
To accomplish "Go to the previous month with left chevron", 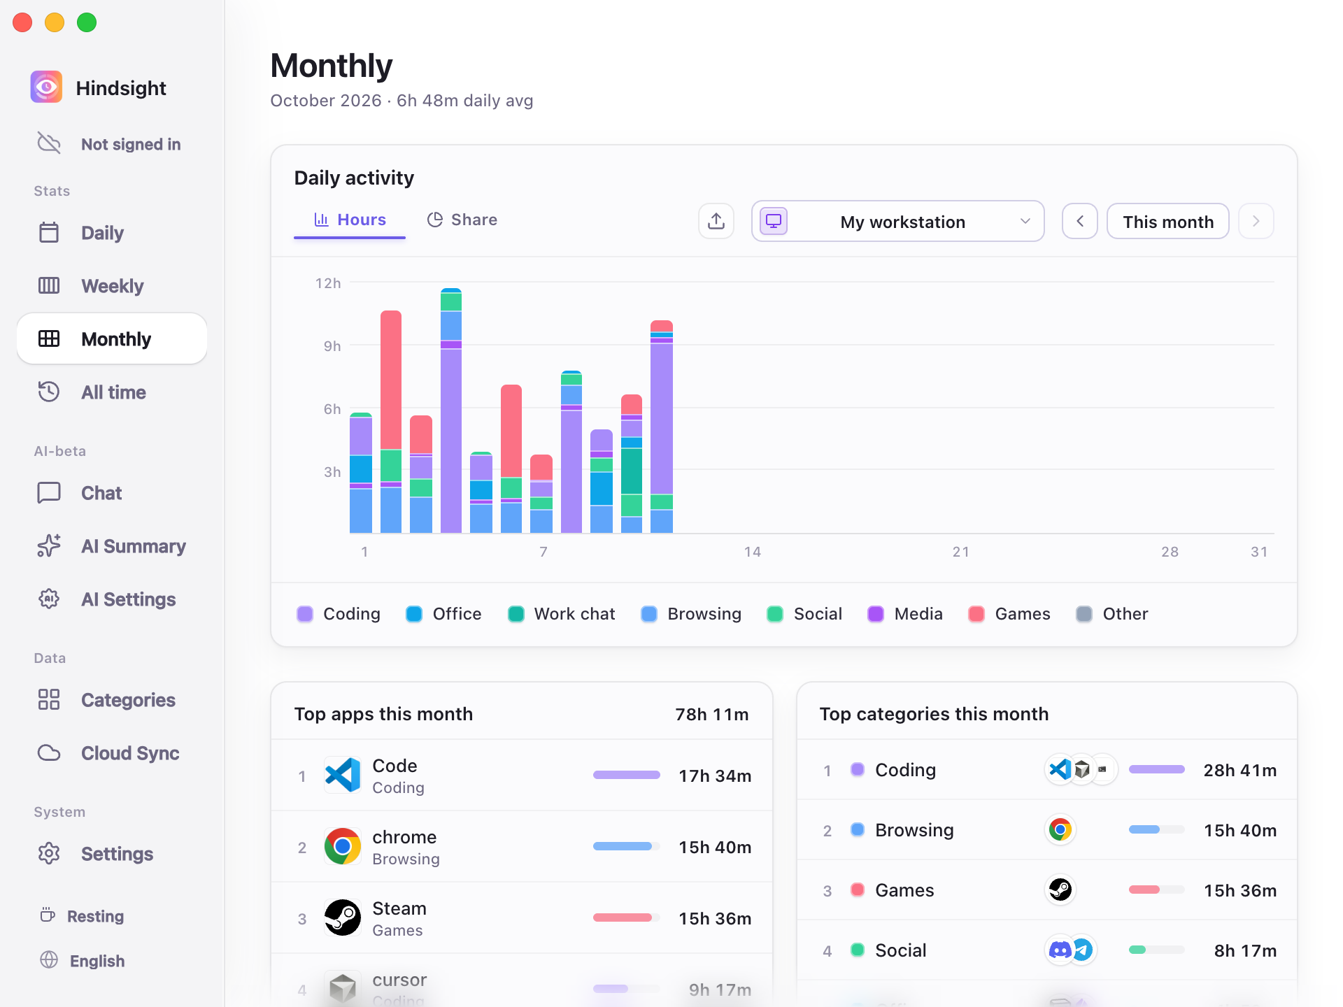I will (x=1080, y=221).
